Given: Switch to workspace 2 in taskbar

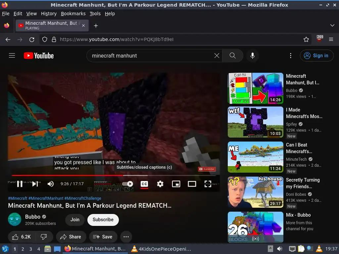Looking at the screenshot, I should pyautogui.click(x=23, y=249).
